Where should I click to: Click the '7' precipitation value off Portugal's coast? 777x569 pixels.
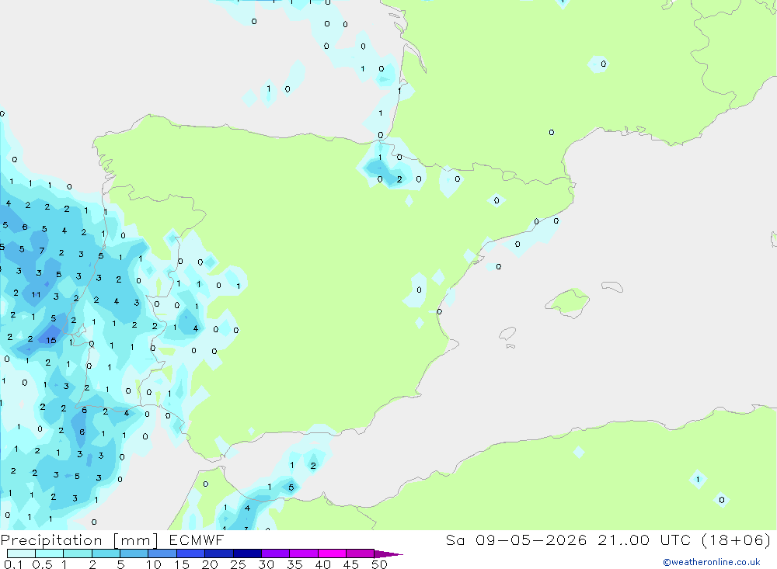[x=42, y=251]
